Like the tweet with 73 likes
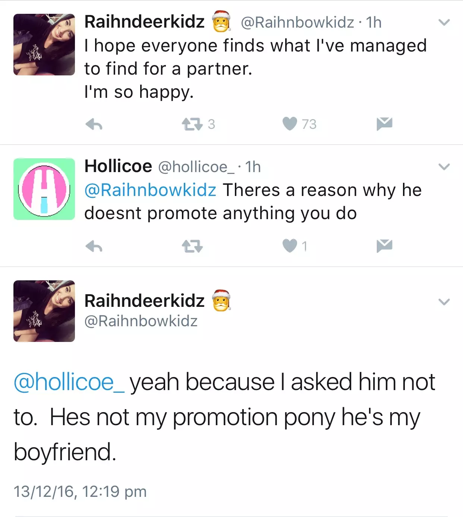Viewport: 463px width, 517px height. tap(290, 124)
